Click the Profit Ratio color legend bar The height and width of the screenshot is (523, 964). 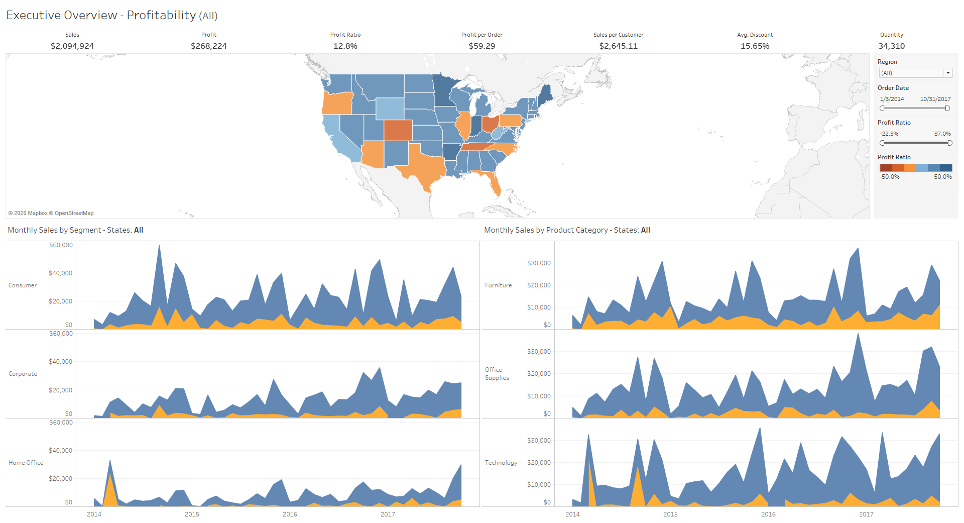[x=916, y=168]
